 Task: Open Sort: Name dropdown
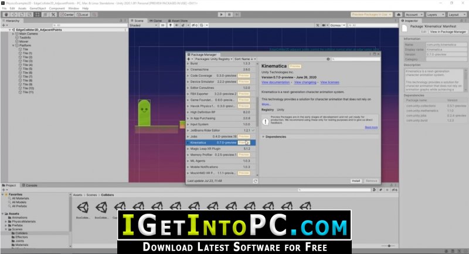click(245, 59)
